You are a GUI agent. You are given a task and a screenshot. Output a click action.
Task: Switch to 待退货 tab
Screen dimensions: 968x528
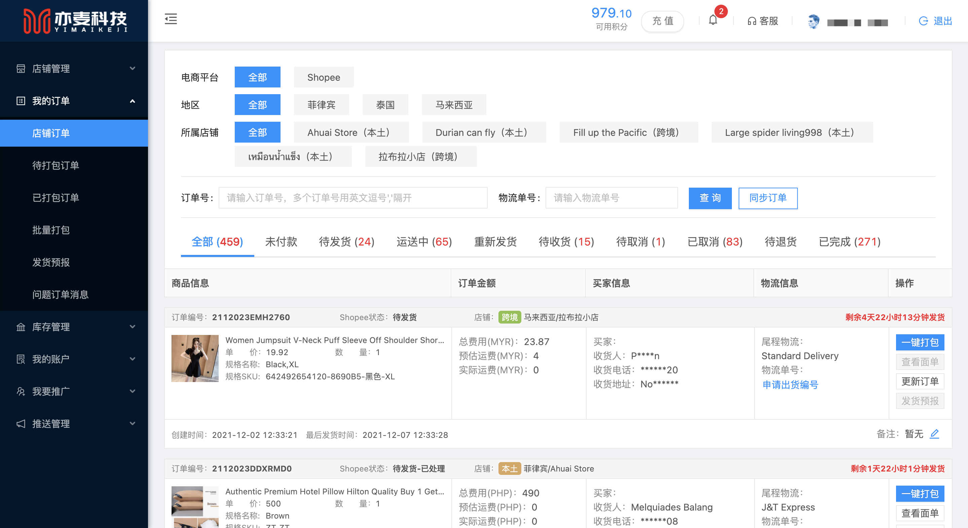click(x=781, y=242)
